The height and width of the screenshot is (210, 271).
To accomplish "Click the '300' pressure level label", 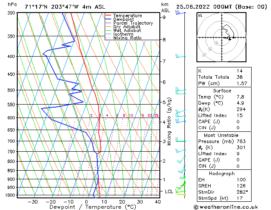I will [x=12, y=13].
